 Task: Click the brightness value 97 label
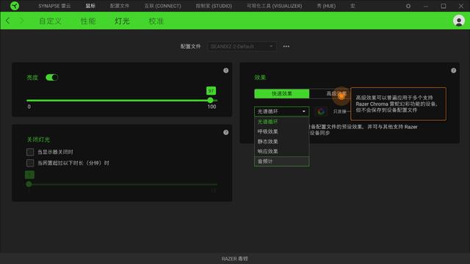pyautogui.click(x=211, y=91)
